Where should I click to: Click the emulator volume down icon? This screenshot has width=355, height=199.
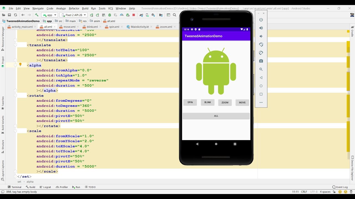click(261, 36)
